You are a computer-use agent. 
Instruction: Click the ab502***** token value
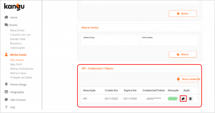pyautogui.click(x=153, y=99)
